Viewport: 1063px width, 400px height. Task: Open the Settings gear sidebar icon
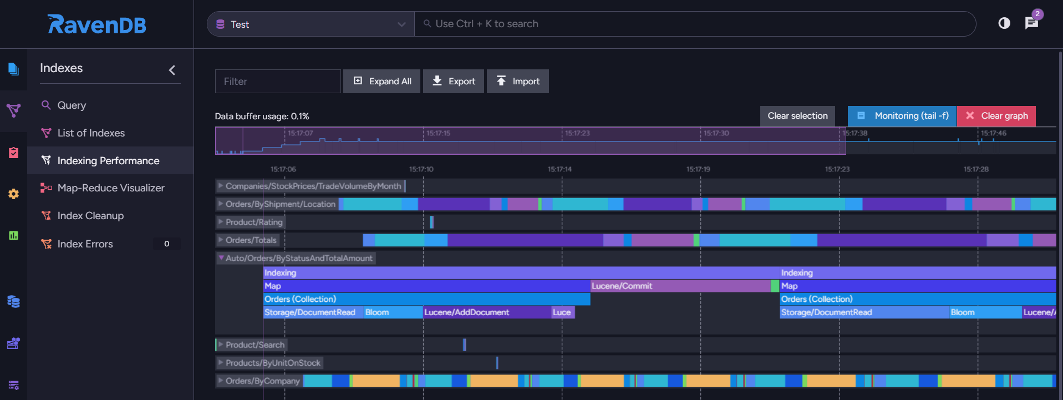tap(13, 194)
